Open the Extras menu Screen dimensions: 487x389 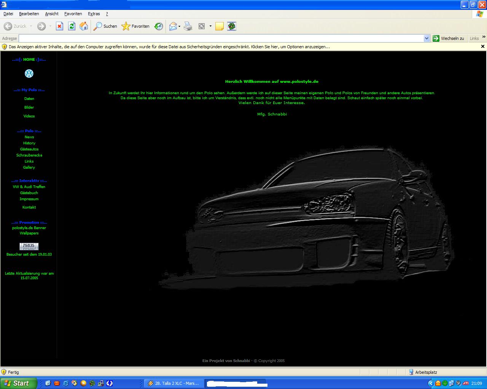point(94,14)
